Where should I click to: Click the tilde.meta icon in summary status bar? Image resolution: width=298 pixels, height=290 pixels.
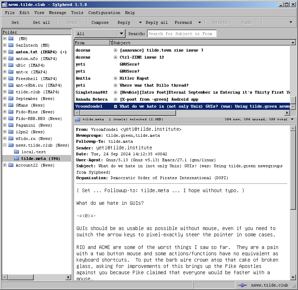coord(78,119)
